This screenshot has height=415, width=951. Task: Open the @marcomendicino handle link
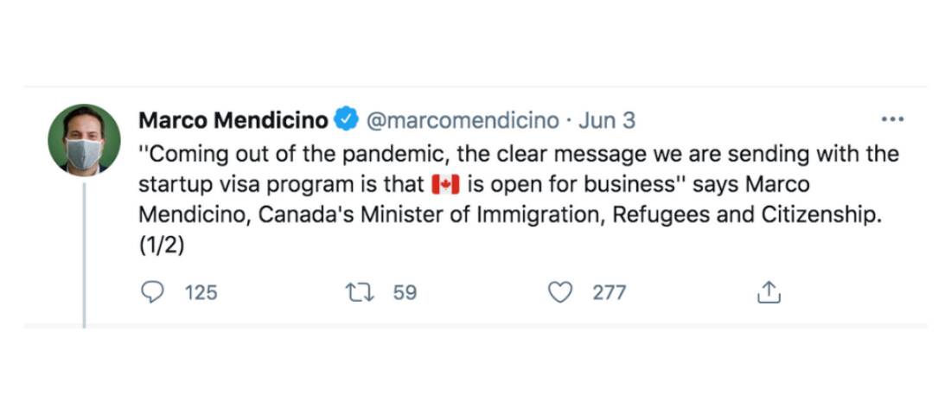[x=464, y=120]
